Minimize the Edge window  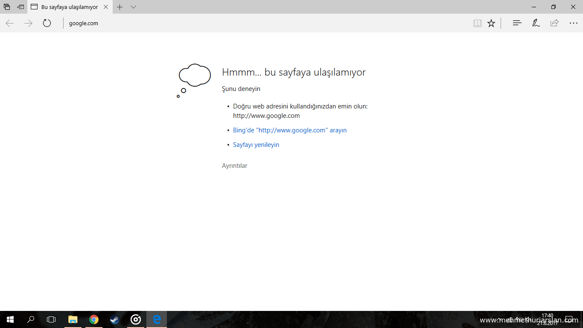tap(534, 7)
